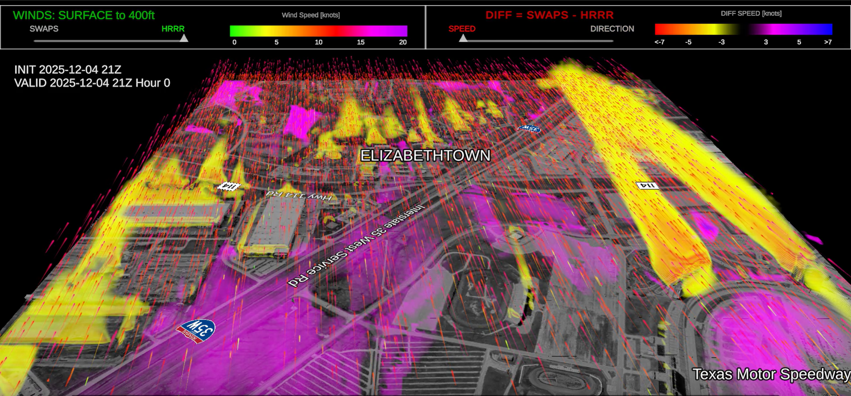Click the VALID 2025-12-04 21Z Hour 0 text

pyautogui.click(x=92, y=83)
